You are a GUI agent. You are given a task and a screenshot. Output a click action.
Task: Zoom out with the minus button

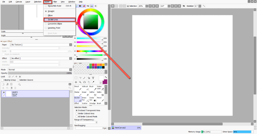tap(150, 6)
